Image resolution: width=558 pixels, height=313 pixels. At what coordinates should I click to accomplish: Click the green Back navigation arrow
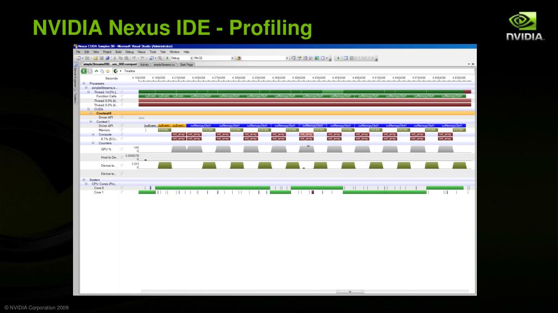pyautogui.click(x=83, y=71)
